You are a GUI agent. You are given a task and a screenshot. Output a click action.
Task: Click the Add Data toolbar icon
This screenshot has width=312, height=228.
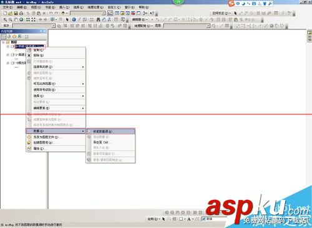(63, 13)
